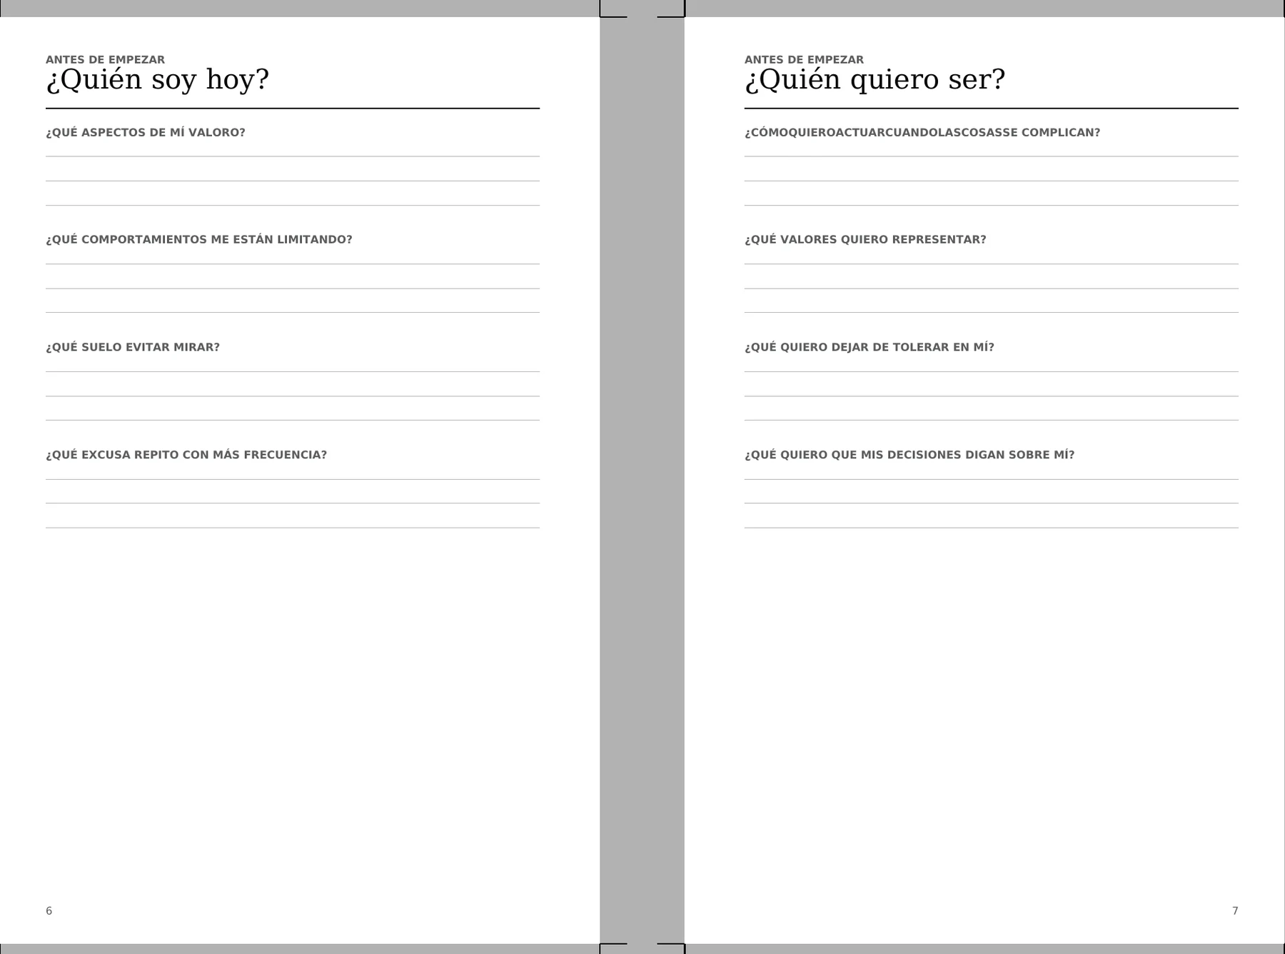Click 'ANTES DE EMPEZAR' above '¿Quién quiero ser?'
The width and height of the screenshot is (1285, 954).
point(804,60)
